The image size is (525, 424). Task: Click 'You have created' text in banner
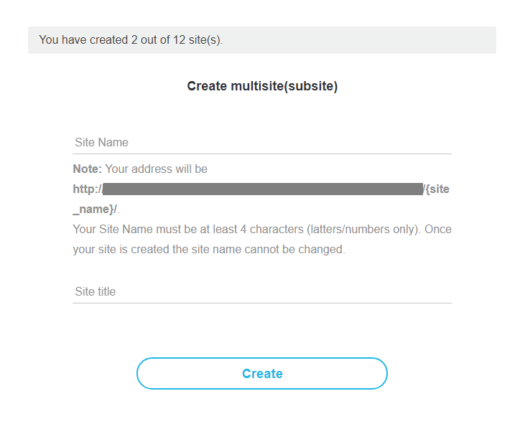(x=84, y=39)
